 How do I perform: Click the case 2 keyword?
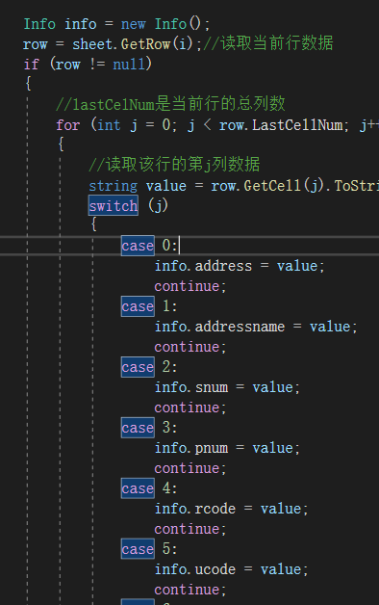[138, 367]
